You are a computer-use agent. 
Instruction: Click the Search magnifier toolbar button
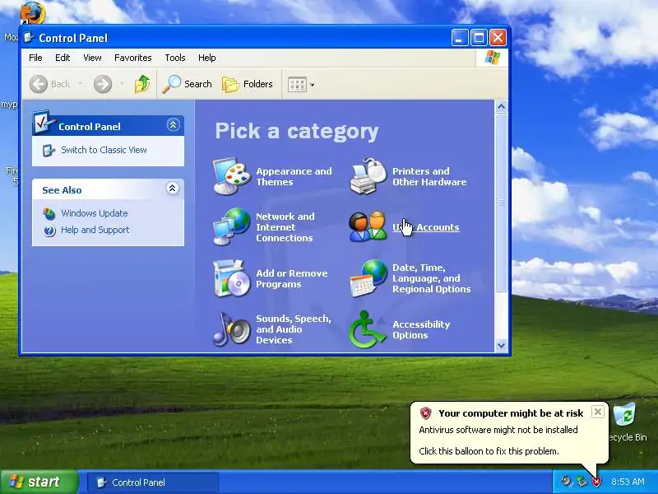188,84
